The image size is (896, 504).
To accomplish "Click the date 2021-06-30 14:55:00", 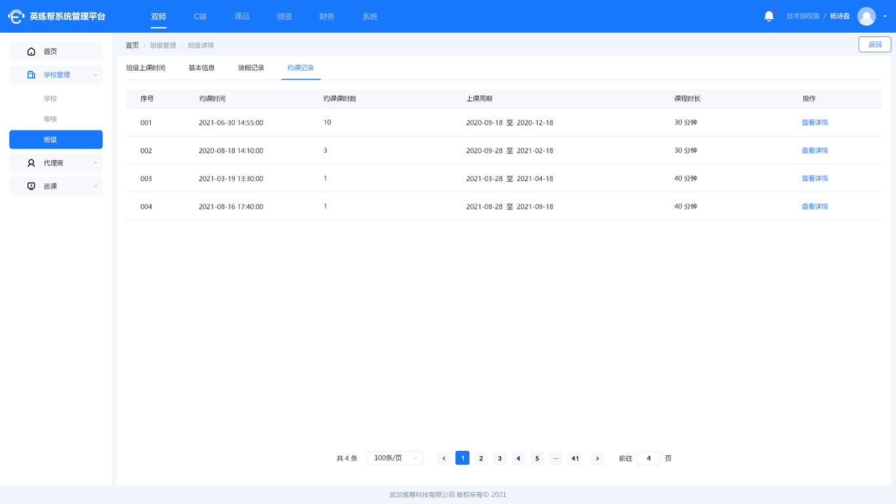I will 231,123.
